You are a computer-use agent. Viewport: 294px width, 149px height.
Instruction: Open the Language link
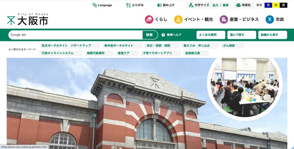[102, 5]
